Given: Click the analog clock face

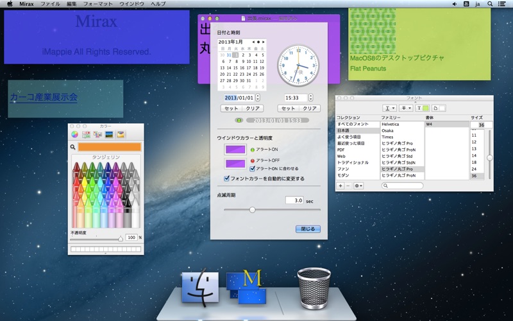Looking at the screenshot, I should 298,65.
